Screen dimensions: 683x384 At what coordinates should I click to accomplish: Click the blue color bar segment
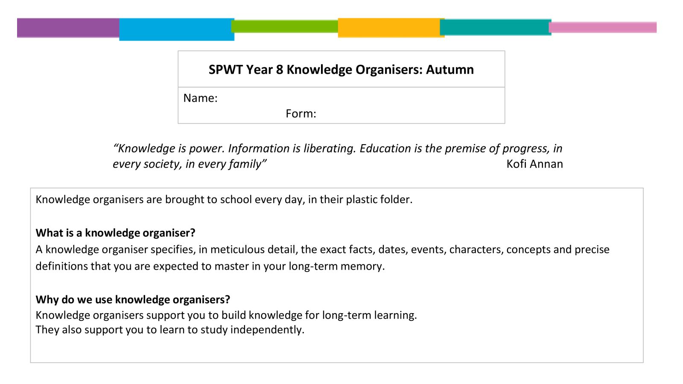pyautogui.click(x=177, y=29)
